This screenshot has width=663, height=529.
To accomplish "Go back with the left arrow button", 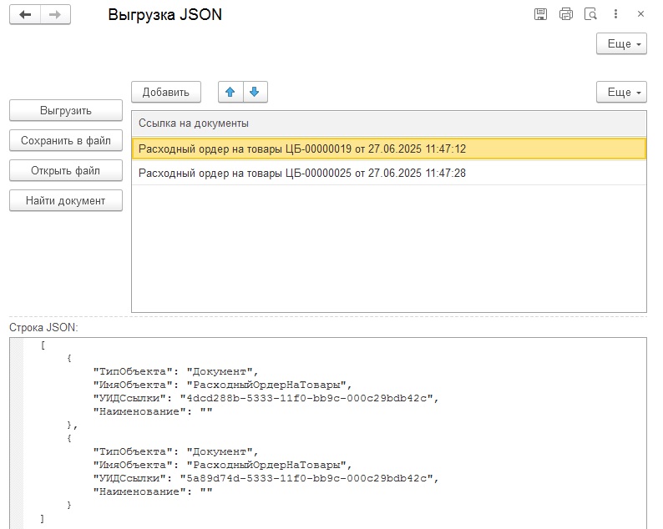I will pos(25,15).
